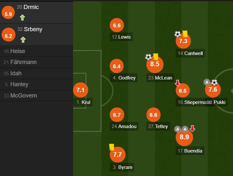233x176 pixels.
Task: Click McLean's yellow card icon
Action: 156,57
